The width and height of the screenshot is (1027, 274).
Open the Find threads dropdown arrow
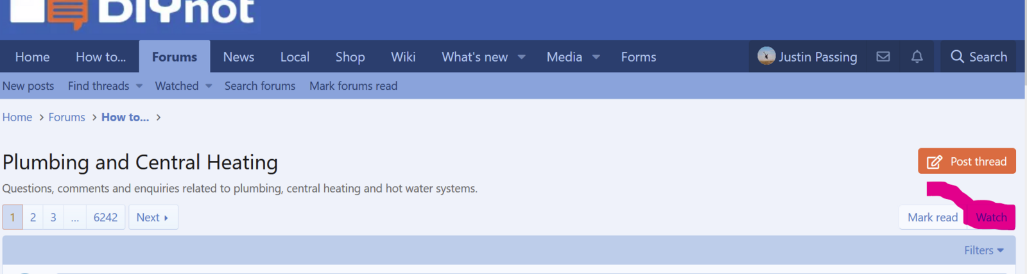coord(139,86)
